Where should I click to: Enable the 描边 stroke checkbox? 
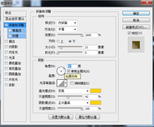(6, 41)
